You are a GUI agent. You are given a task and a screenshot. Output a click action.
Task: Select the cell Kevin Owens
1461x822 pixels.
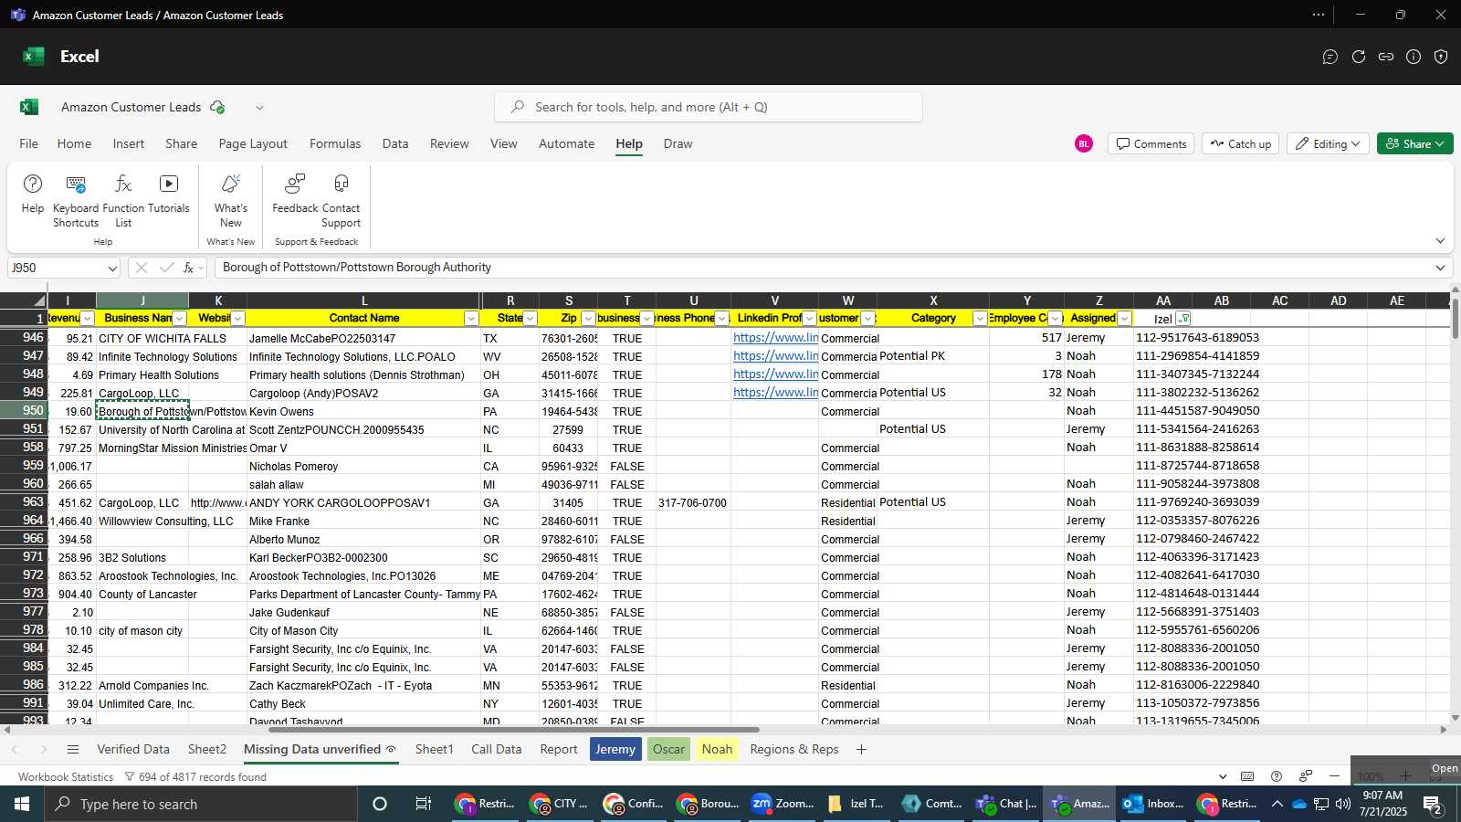click(363, 411)
